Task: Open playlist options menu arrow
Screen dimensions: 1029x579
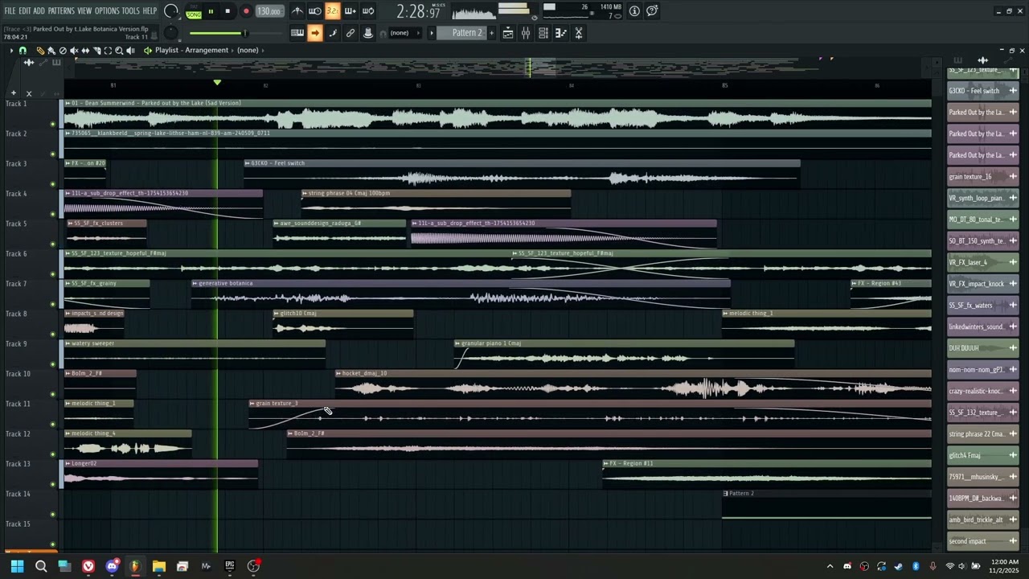Action: point(10,51)
